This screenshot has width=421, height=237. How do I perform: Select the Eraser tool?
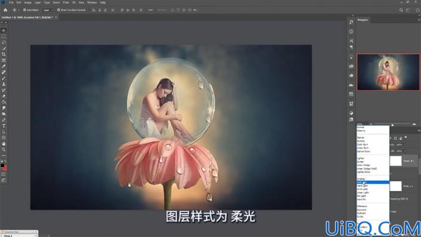tap(4, 96)
